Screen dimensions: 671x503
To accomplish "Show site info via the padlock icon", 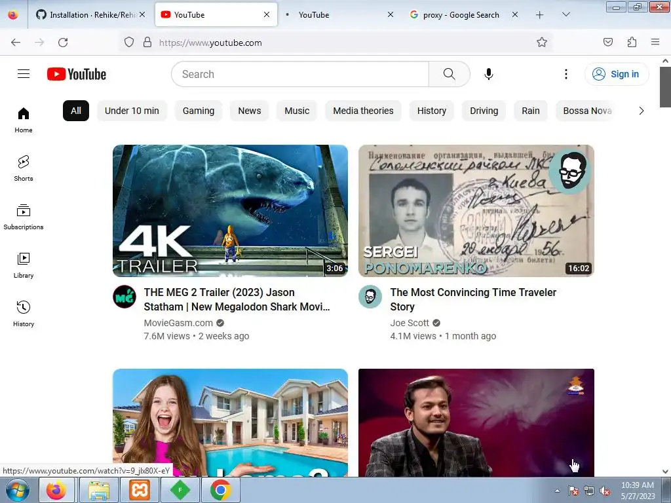I will click(x=147, y=42).
